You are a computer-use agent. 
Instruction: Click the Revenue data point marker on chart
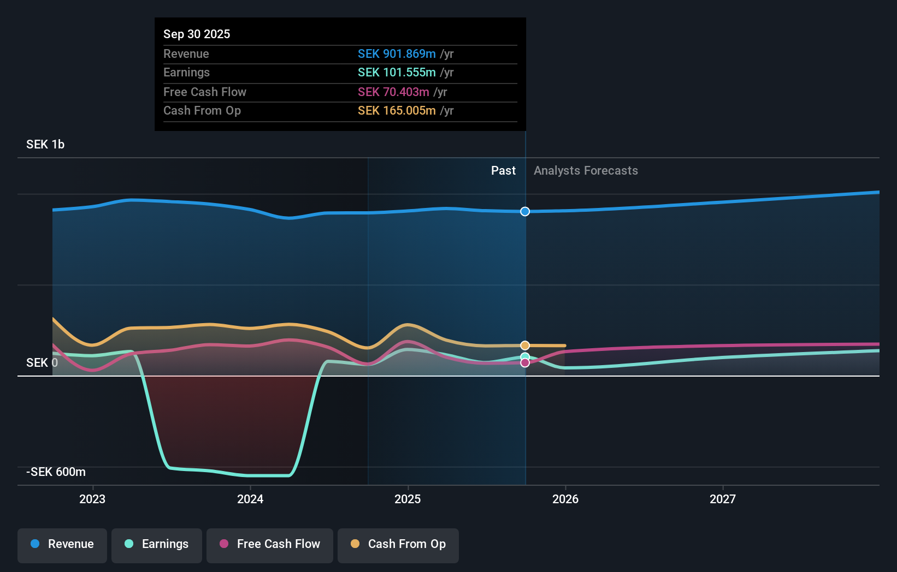point(524,212)
